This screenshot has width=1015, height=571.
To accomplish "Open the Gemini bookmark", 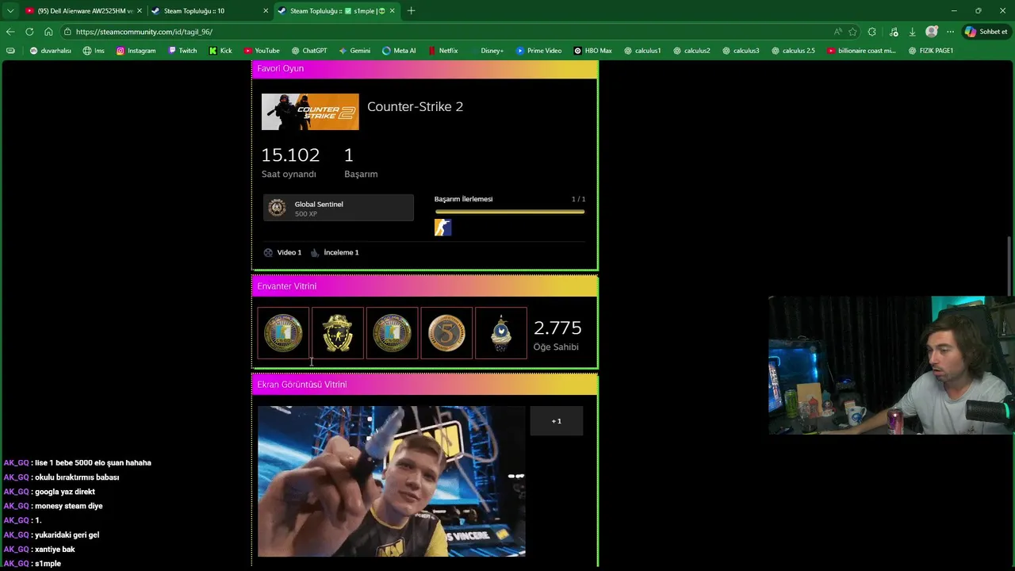I will (354, 51).
